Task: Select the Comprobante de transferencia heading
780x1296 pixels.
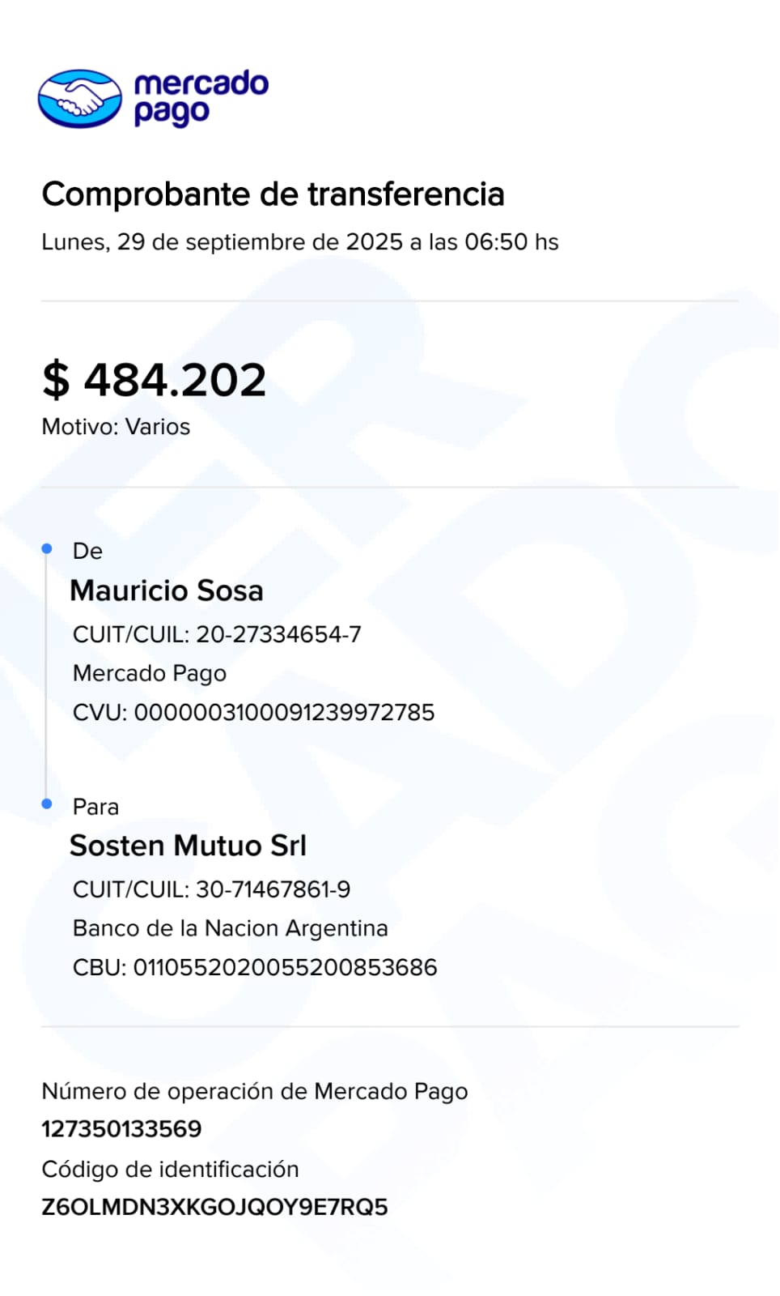Action: (273, 194)
